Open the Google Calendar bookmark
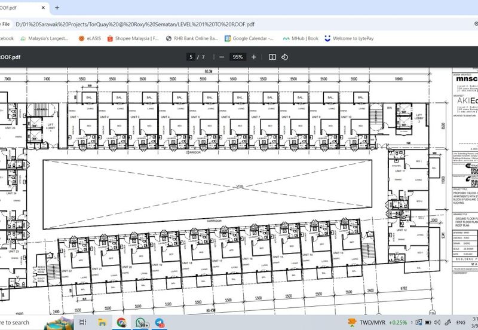Image resolution: width=478 pixels, height=330 pixels. coord(249,38)
